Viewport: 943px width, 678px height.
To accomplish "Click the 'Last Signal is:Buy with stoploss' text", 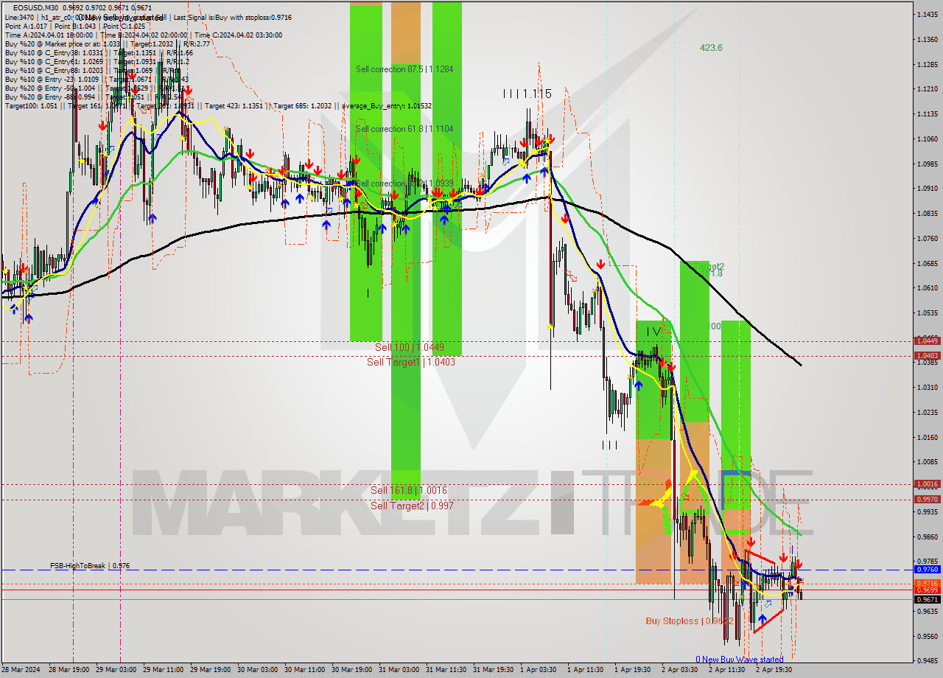I will pos(232,17).
